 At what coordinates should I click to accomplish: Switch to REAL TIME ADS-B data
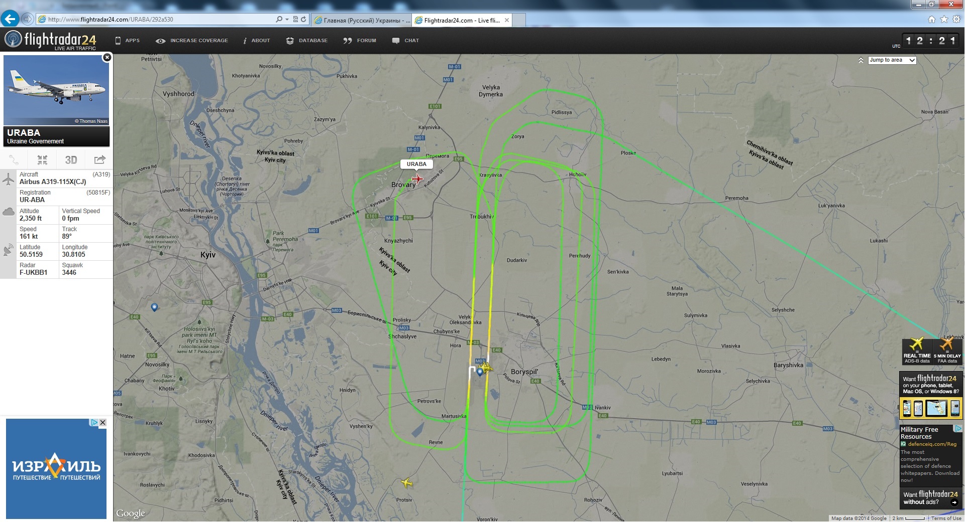pos(917,351)
